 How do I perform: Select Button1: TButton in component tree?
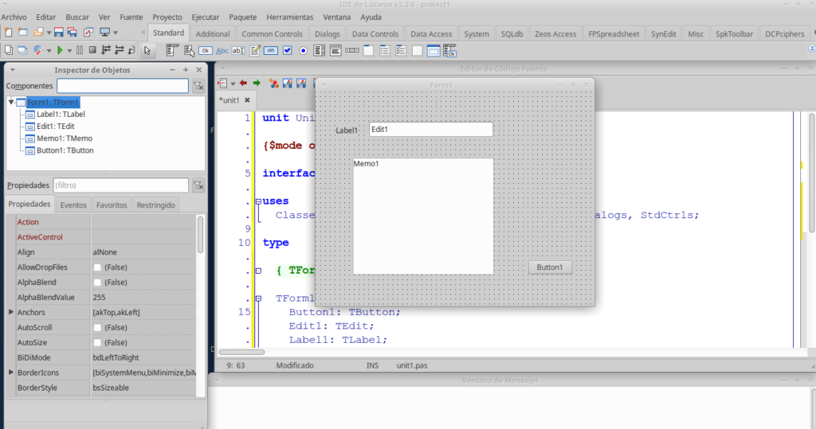pyautogui.click(x=65, y=150)
